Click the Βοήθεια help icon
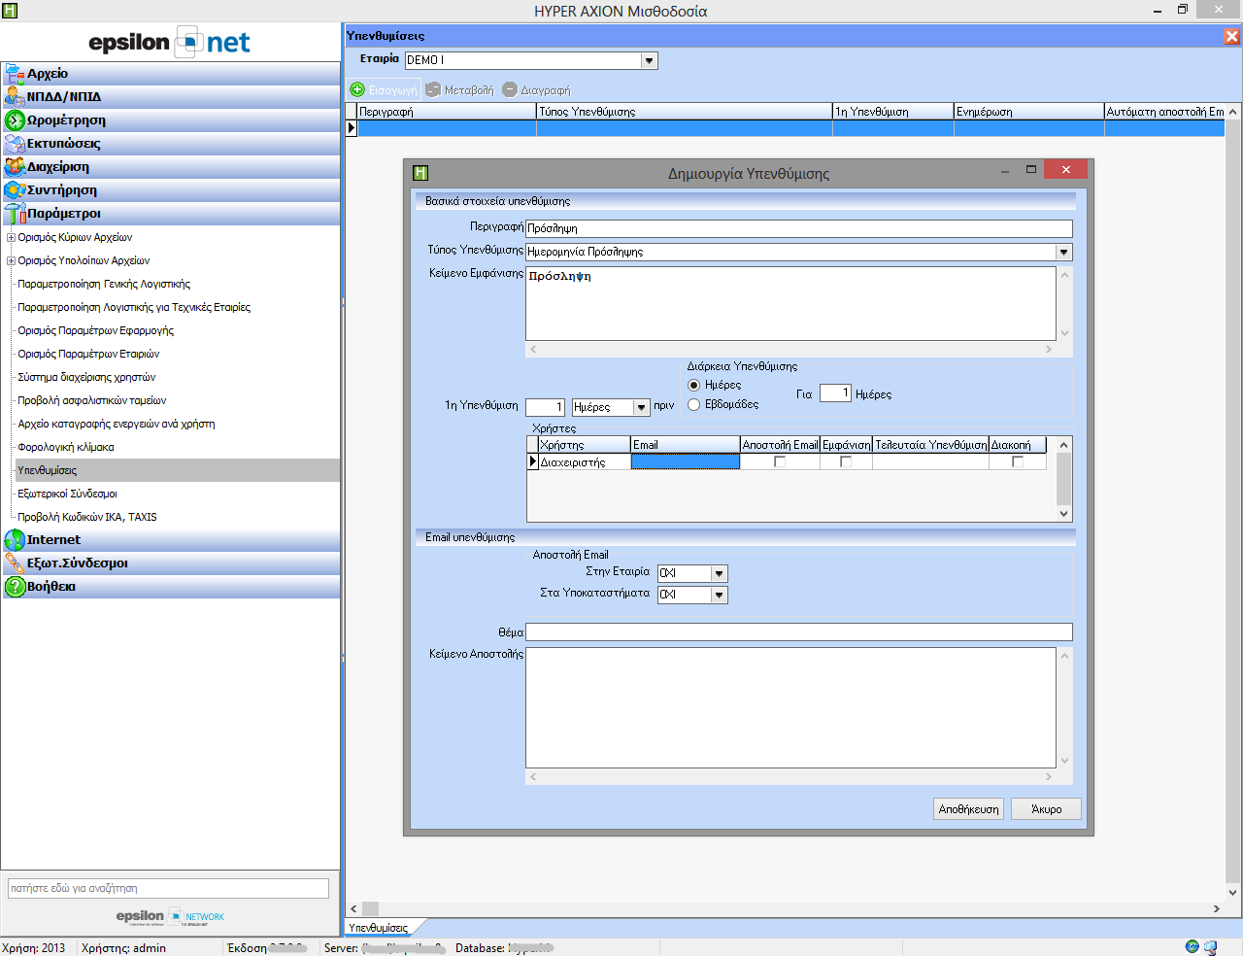 click(x=14, y=587)
